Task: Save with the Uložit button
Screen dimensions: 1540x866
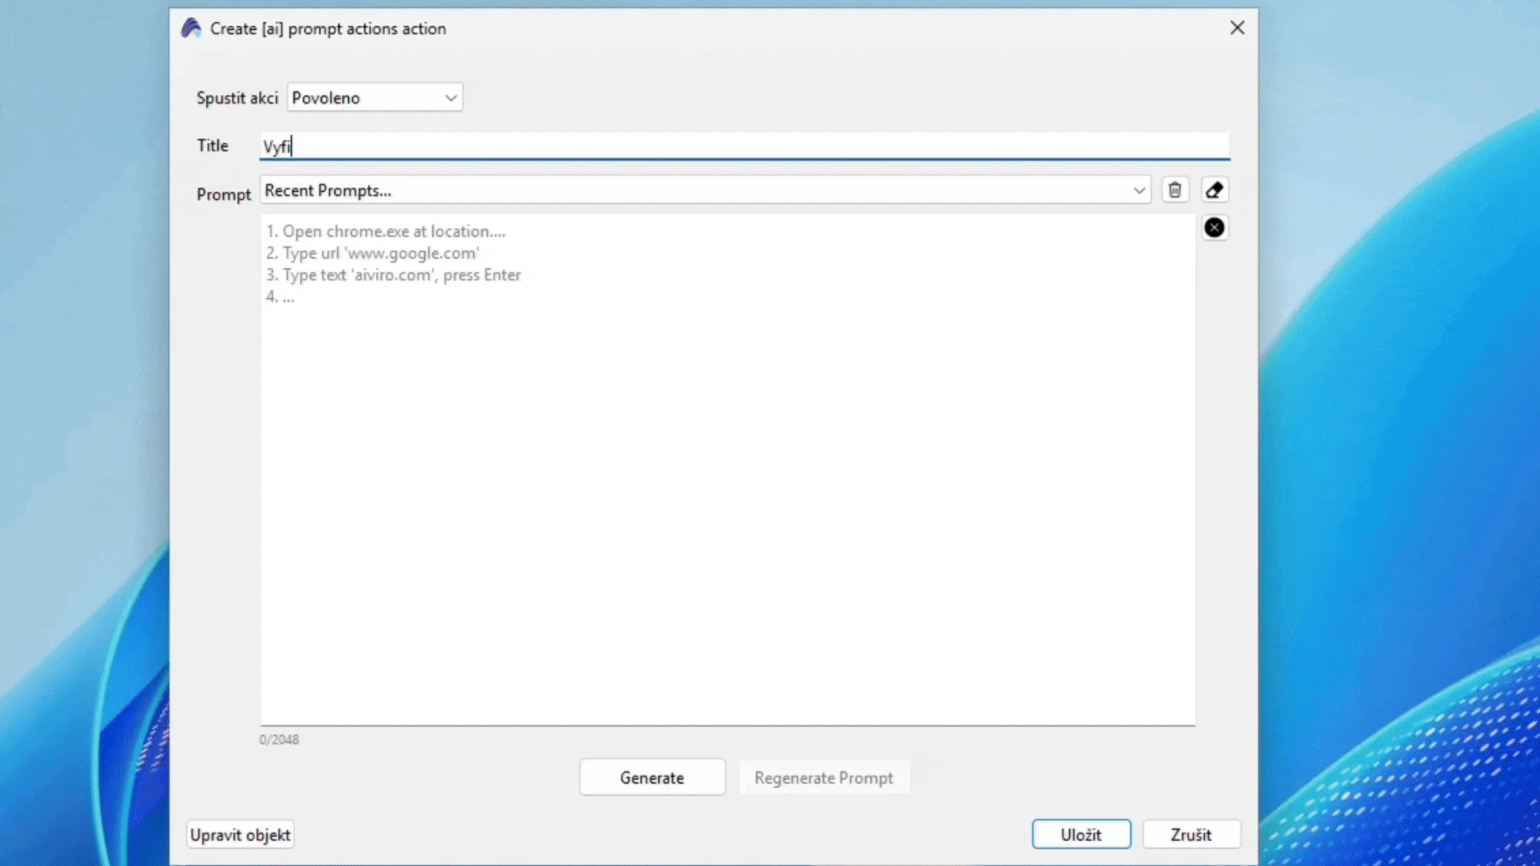Action: [1080, 835]
